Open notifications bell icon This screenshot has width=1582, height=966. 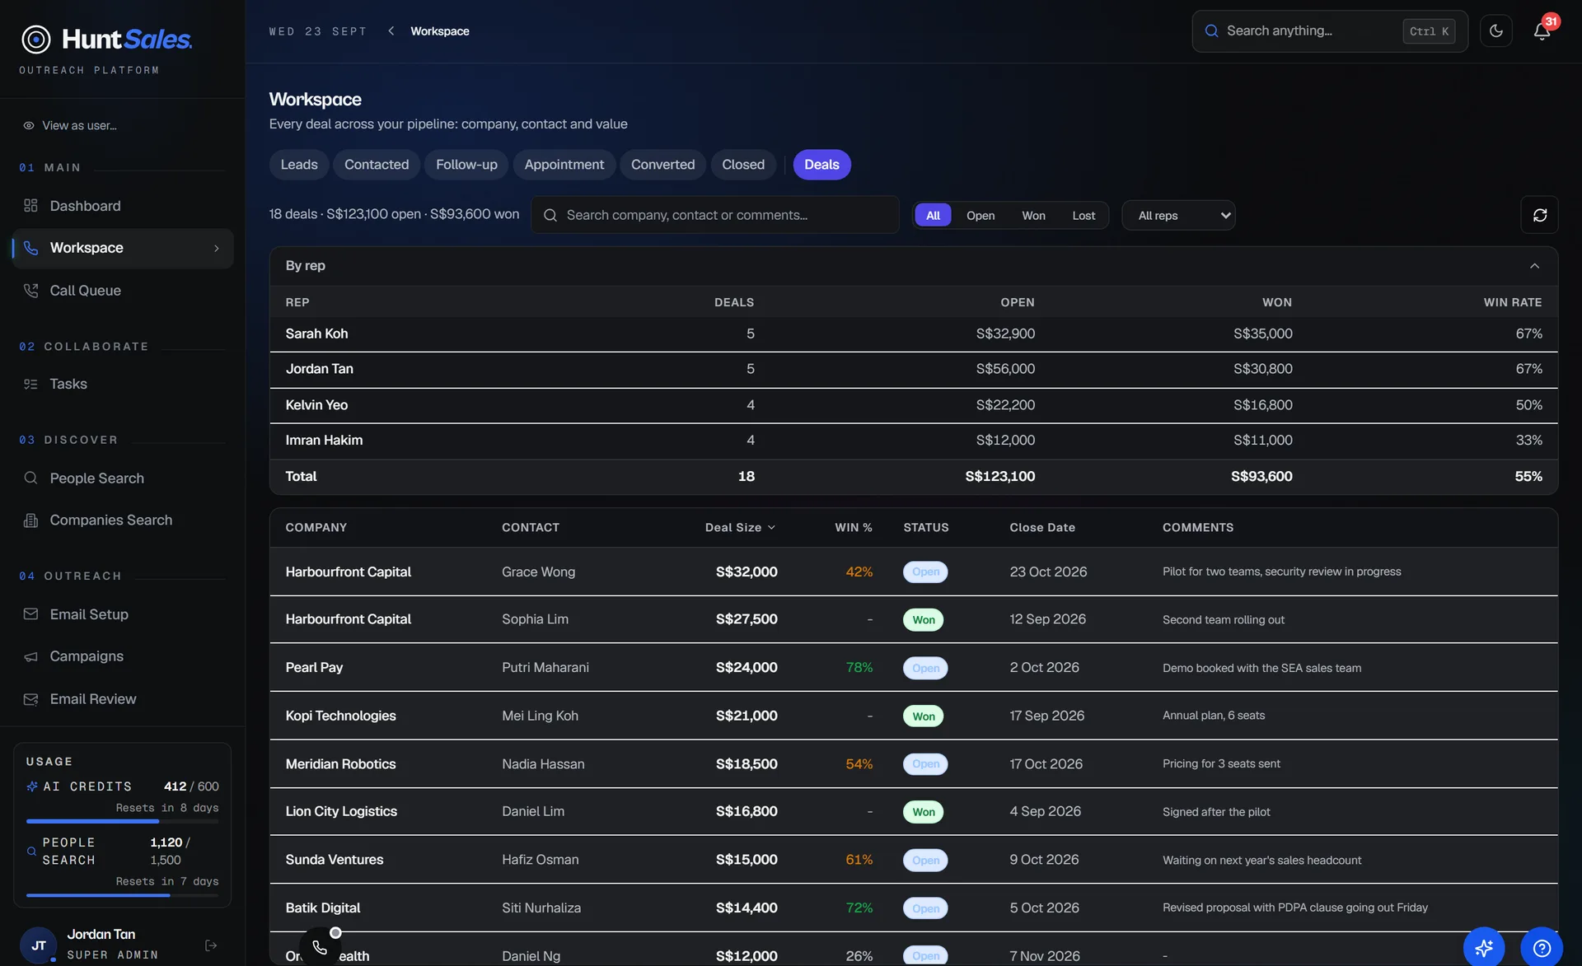(x=1542, y=31)
